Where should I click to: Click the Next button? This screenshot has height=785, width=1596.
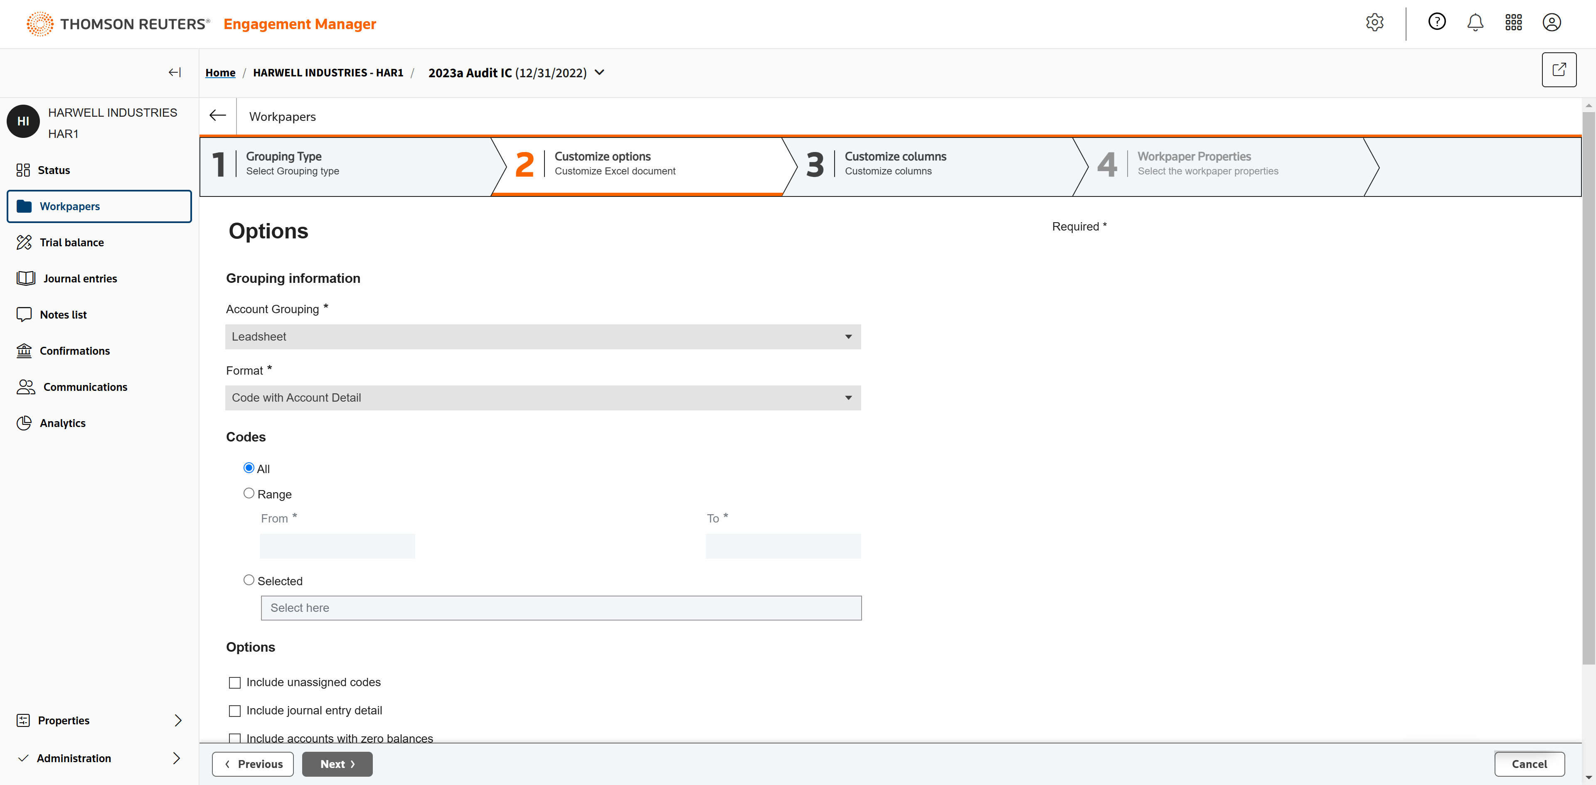337,764
